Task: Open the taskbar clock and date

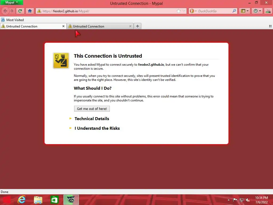Action: 262,200
